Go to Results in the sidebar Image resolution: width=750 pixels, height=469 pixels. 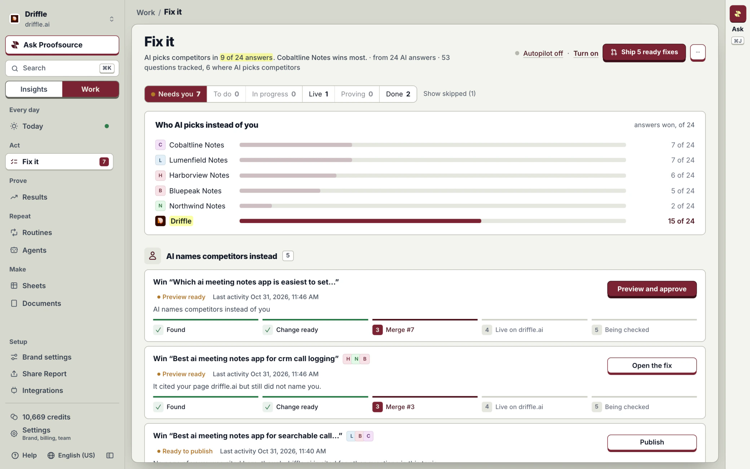pos(59,197)
